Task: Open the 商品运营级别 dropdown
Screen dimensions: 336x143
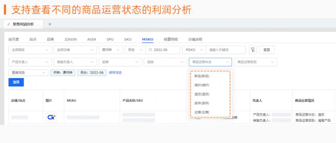Action: 255,62
